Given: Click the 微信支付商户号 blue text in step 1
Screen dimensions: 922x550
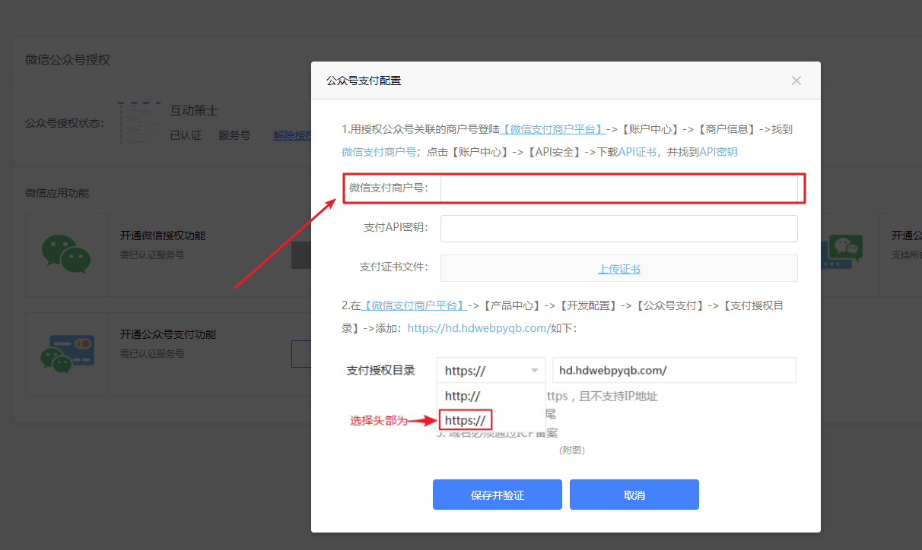Looking at the screenshot, I should [379, 152].
